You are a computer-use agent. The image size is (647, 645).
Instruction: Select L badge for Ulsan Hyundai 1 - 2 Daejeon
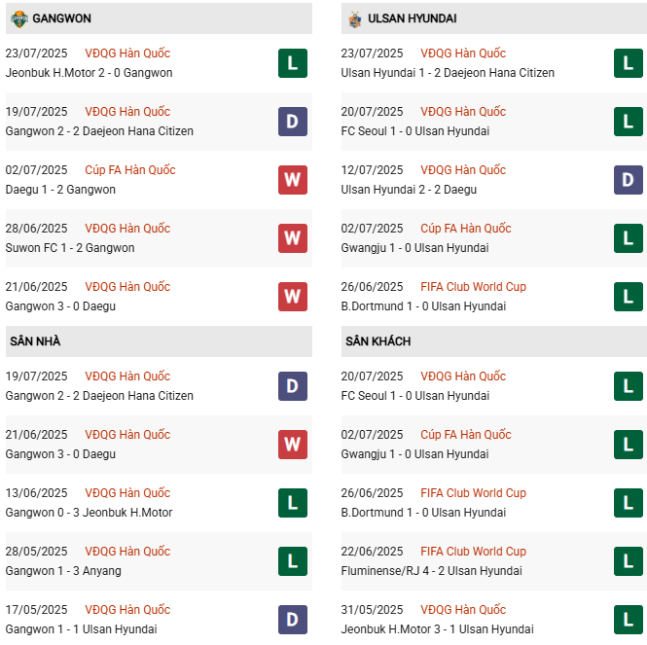click(x=629, y=63)
